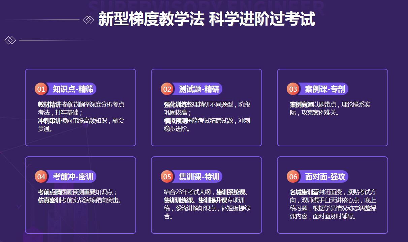Click the orange 01 number badge
This screenshot has width=408, height=242.
(x=41, y=89)
